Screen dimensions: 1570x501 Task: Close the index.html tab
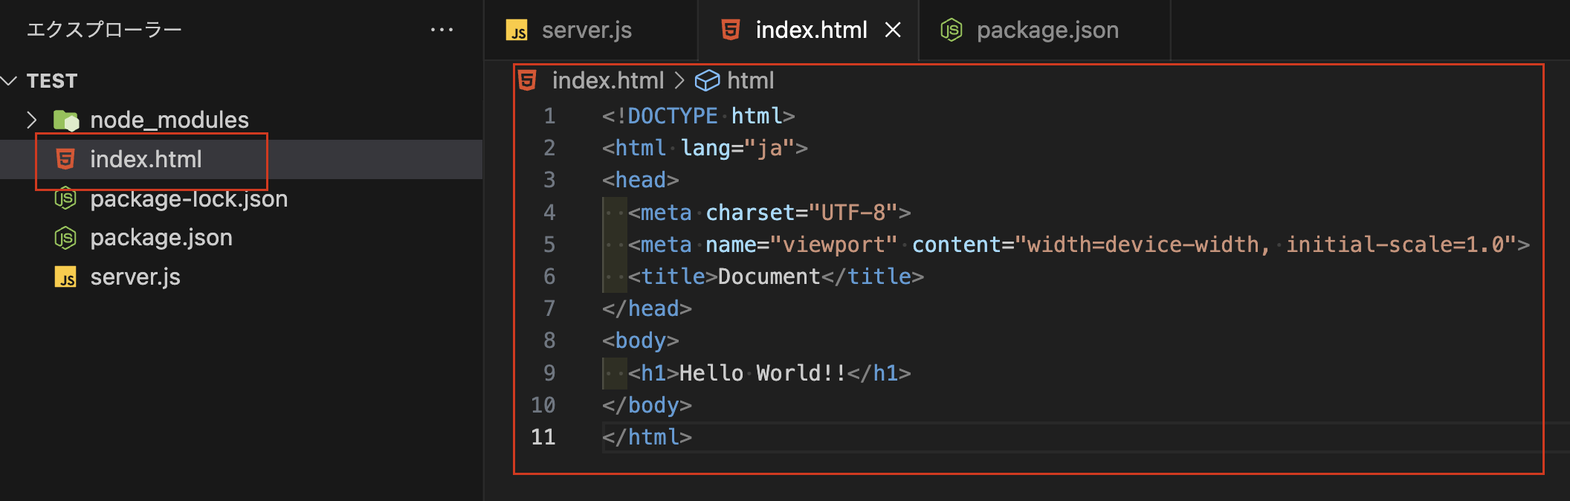[x=893, y=30]
